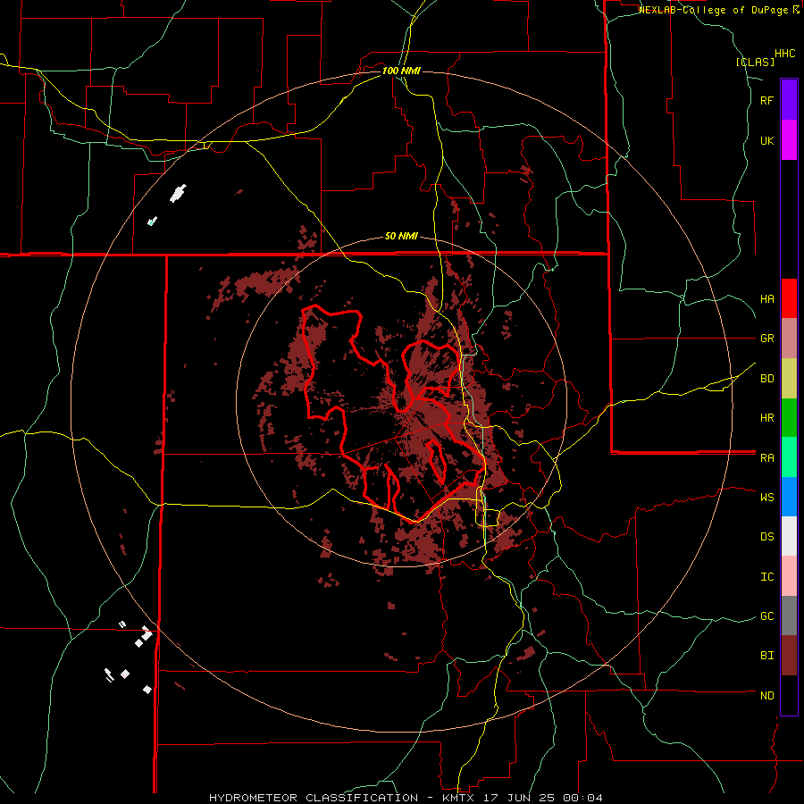Click the GC gray legend color block

point(789,616)
